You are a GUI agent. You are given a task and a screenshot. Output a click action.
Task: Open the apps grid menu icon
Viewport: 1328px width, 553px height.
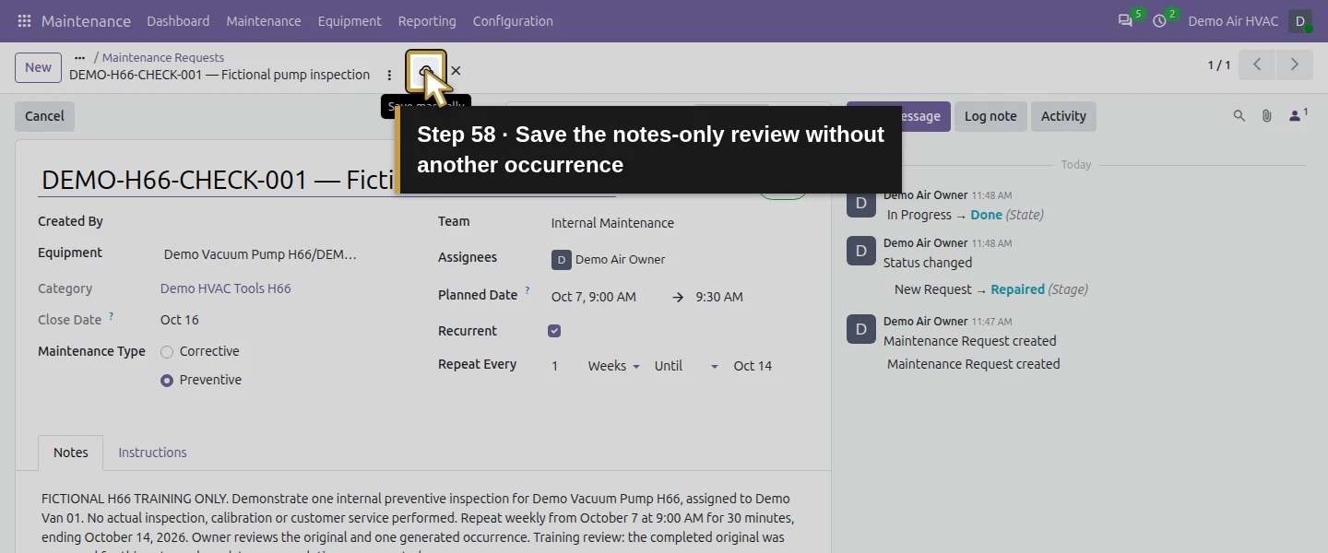click(24, 20)
